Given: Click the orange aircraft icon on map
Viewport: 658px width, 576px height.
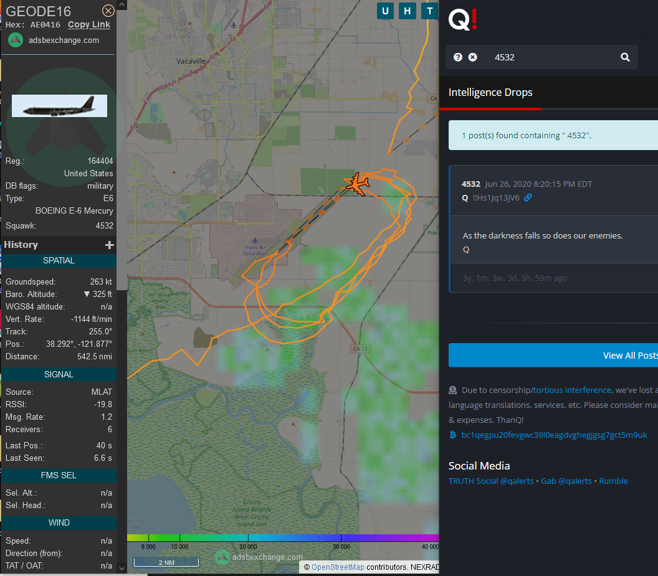Looking at the screenshot, I should tap(357, 184).
